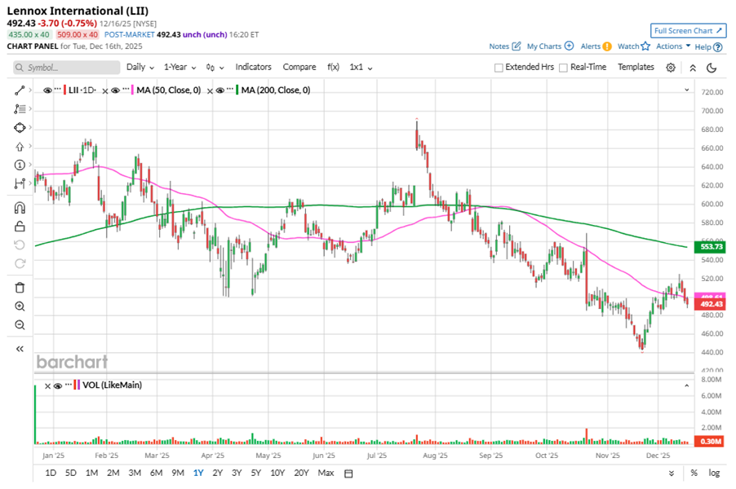The width and height of the screenshot is (736, 489).
Task: Choose the arrow marker tool
Action: pyautogui.click(x=20, y=147)
